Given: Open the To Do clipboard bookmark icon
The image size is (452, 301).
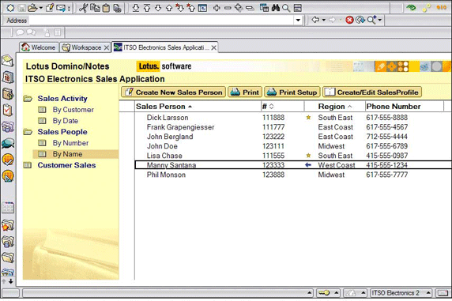Looking at the screenshot, I should click(x=8, y=111).
